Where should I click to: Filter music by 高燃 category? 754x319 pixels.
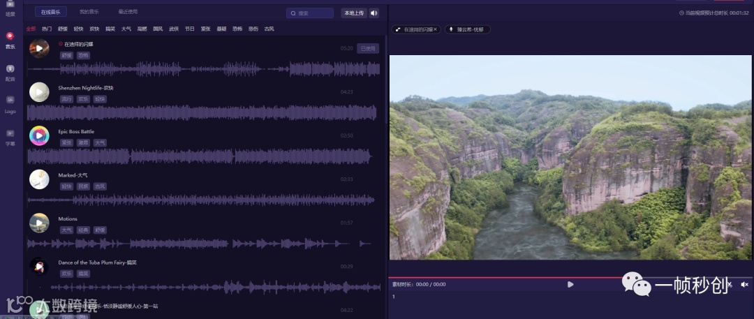click(142, 29)
